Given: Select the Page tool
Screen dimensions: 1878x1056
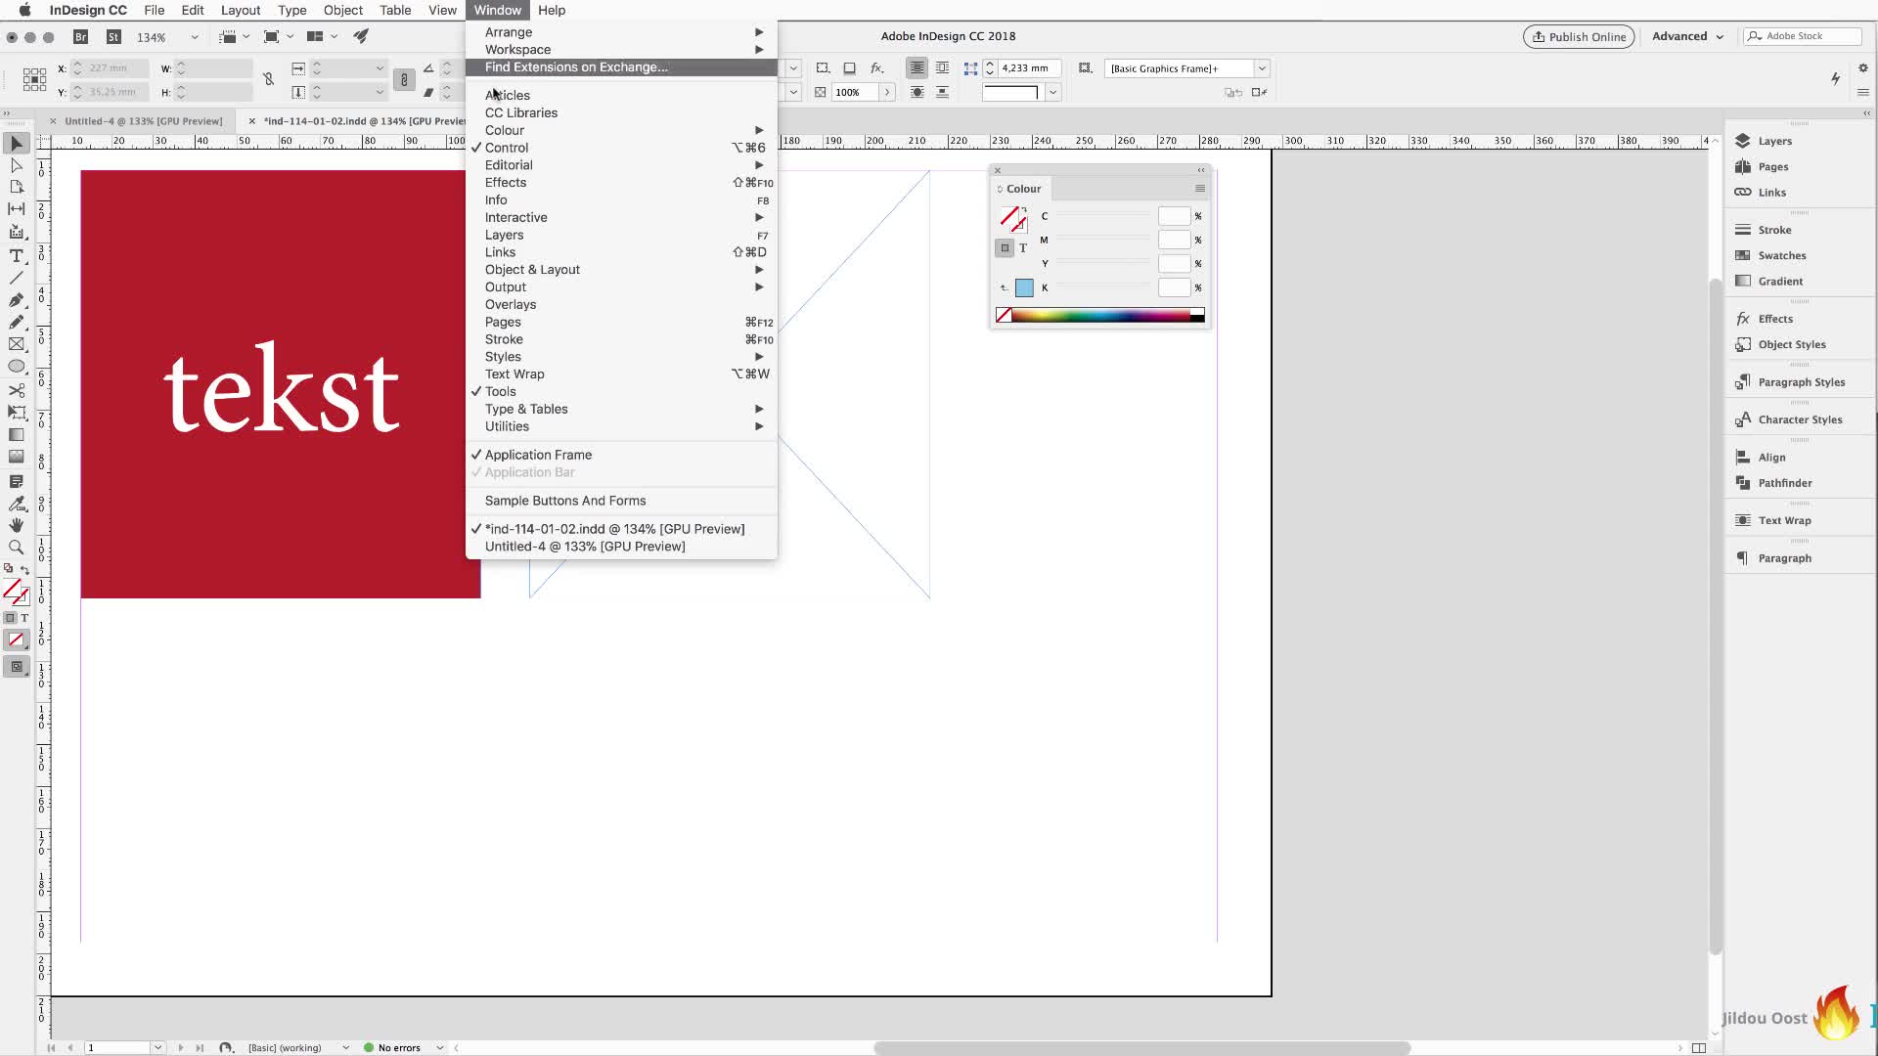Looking at the screenshot, I should [x=17, y=187].
